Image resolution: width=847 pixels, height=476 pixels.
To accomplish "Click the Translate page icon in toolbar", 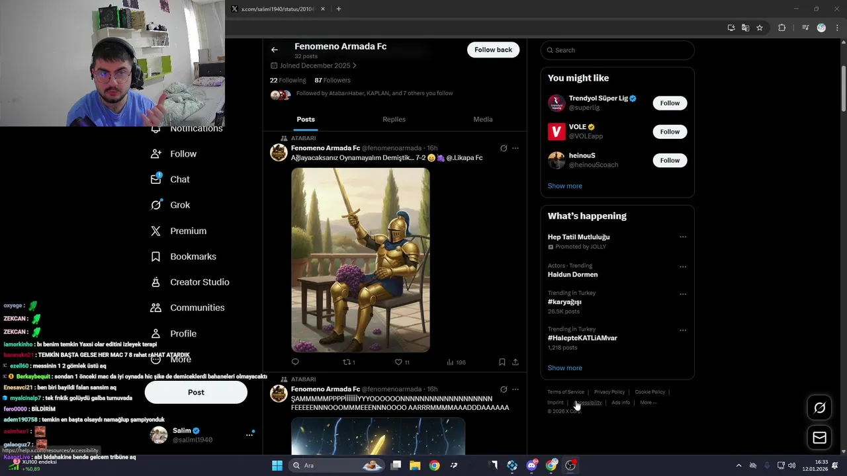I will (x=745, y=28).
